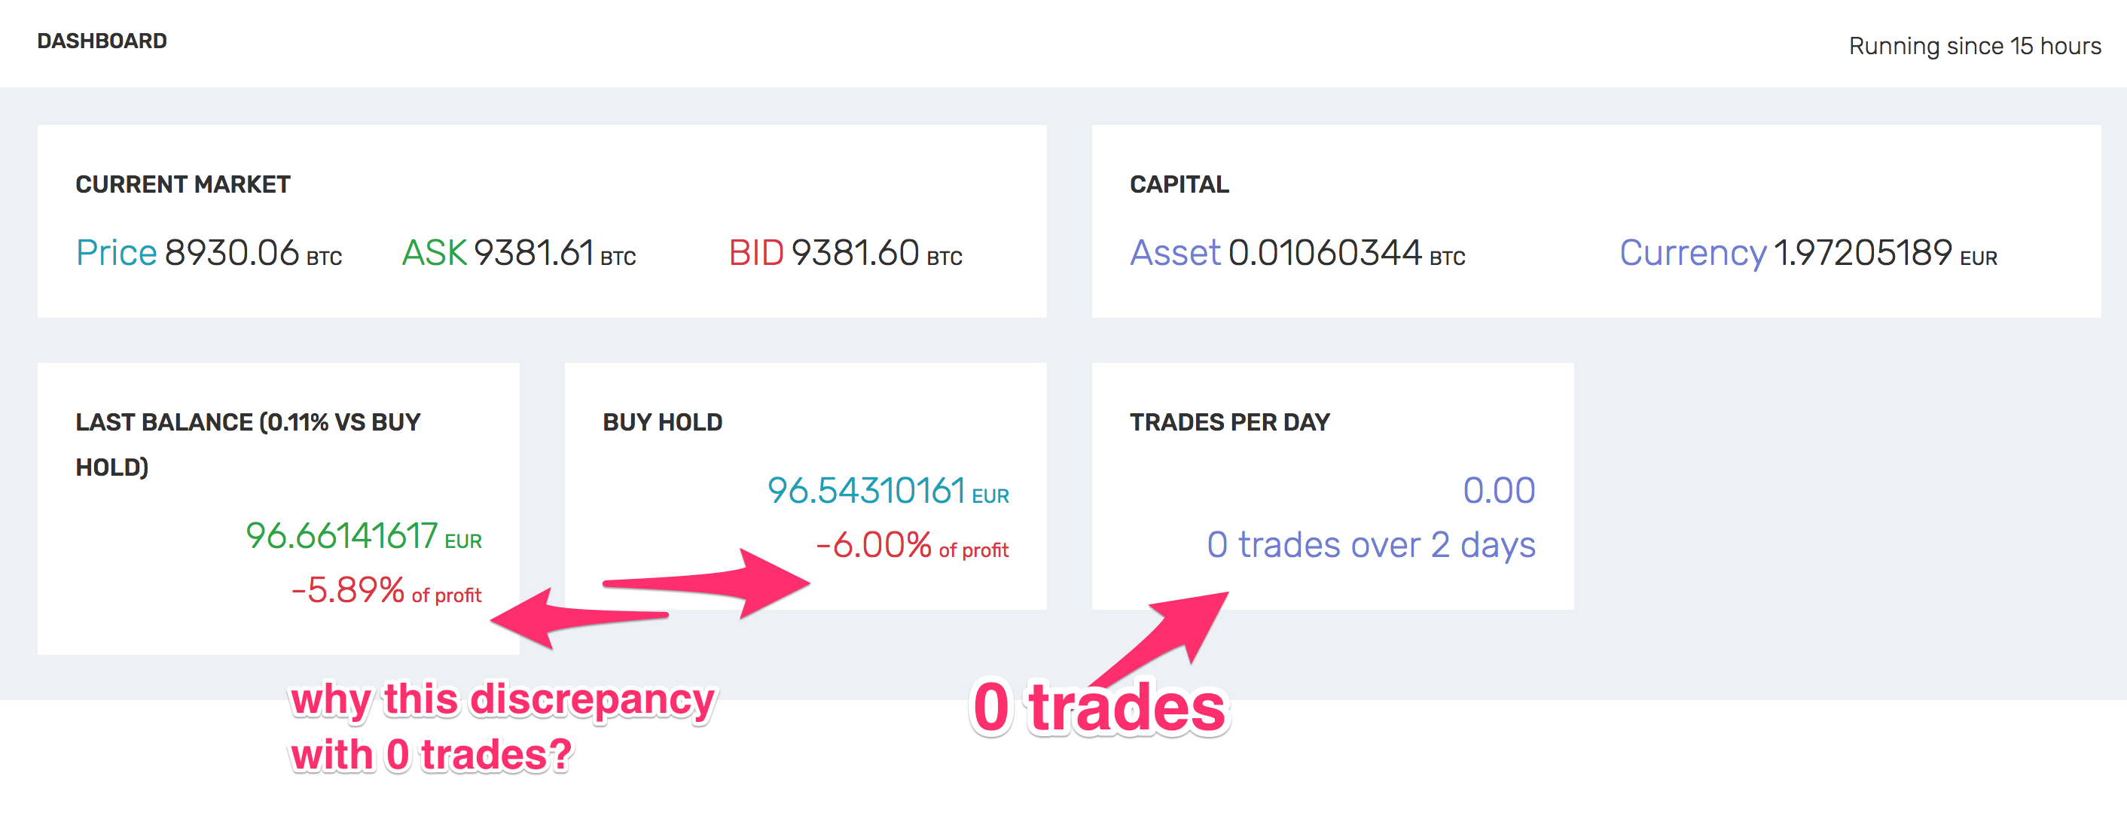Select the CURRENT MARKET card title
2127x822 pixels.
tap(182, 184)
